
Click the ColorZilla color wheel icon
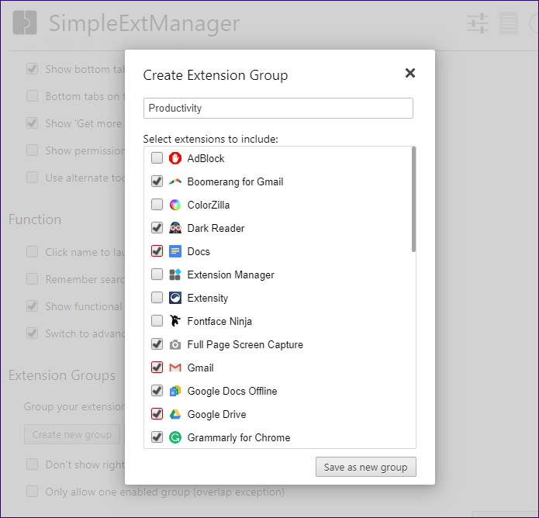[175, 205]
